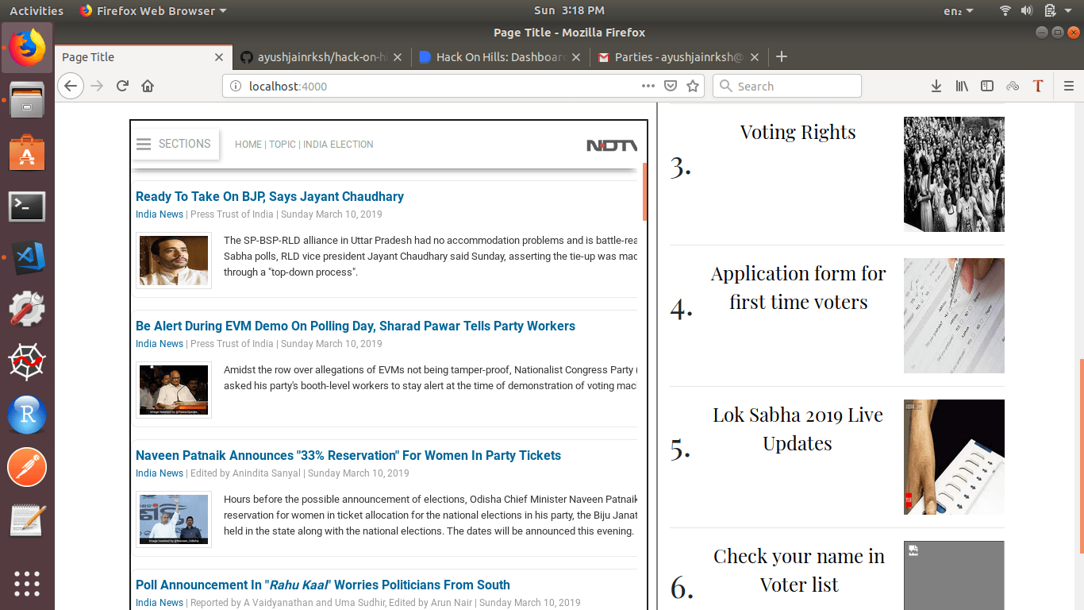Launch Visual Studio Code from dock
1084x610 pixels.
[x=27, y=259]
